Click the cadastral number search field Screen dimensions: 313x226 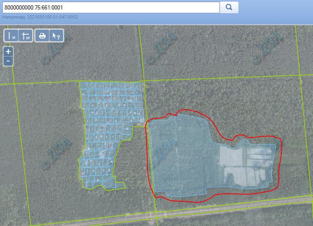(110, 7)
